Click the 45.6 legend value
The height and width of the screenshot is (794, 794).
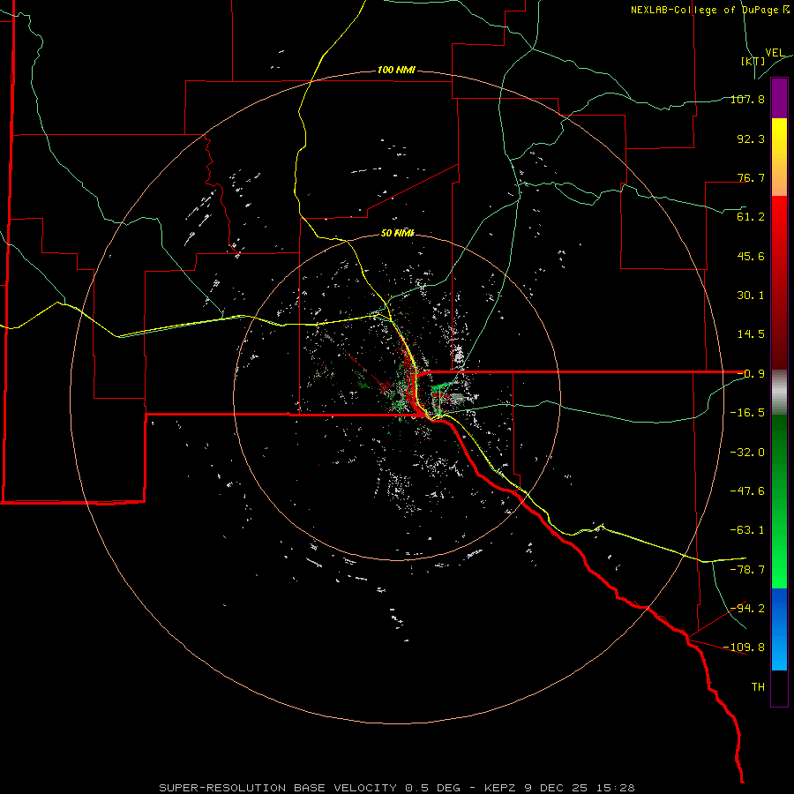click(x=751, y=256)
